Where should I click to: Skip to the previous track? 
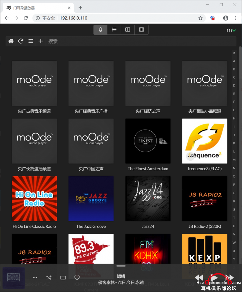pyautogui.click(x=199, y=277)
